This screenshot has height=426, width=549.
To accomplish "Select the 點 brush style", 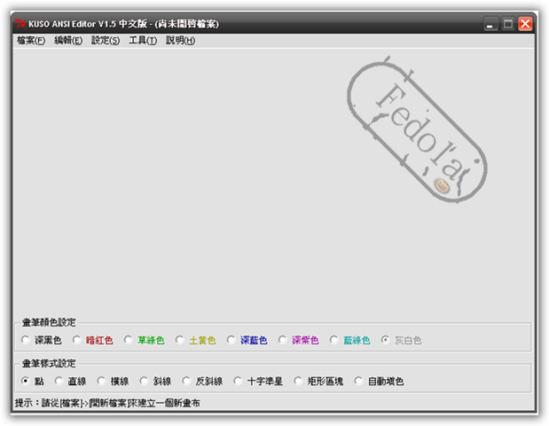I will click(26, 382).
